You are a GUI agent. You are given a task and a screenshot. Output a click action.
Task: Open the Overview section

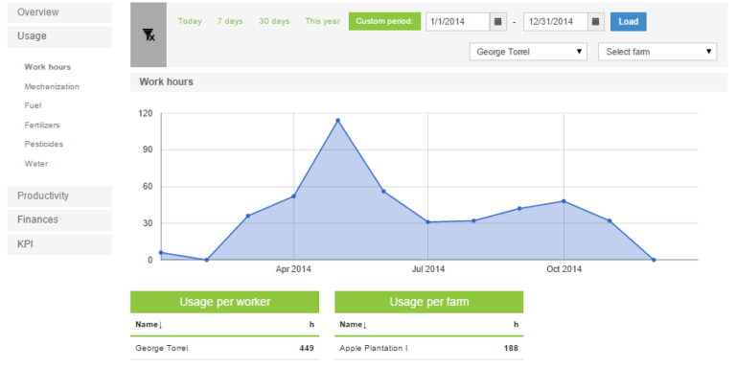(59, 12)
